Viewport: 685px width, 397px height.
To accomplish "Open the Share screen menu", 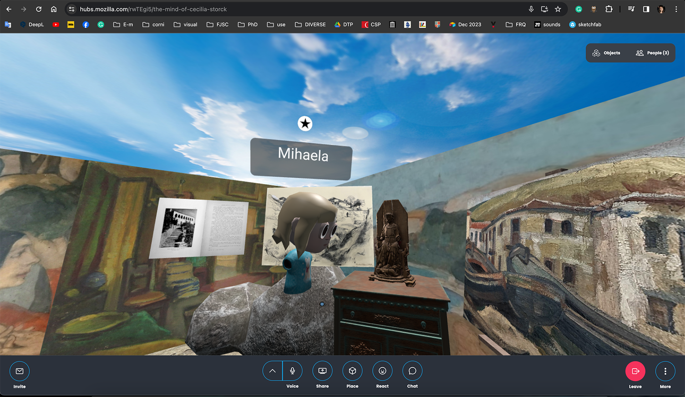I will [322, 371].
